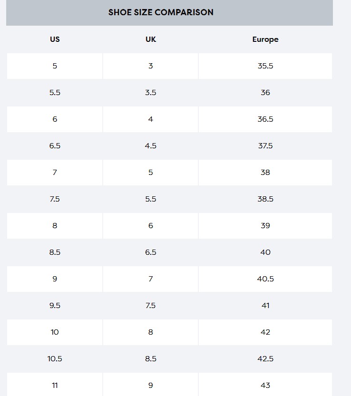Click the UK size 6 cell
Image resolution: width=351 pixels, height=396 pixels.
tap(150, 226)
